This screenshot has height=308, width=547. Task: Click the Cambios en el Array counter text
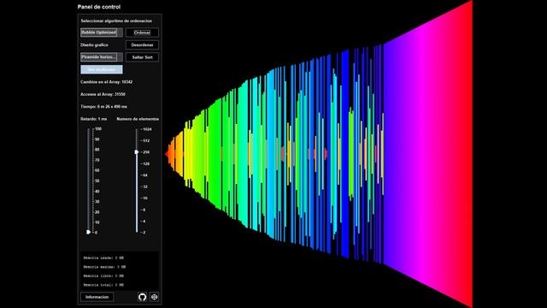click(x=106, y=82)
